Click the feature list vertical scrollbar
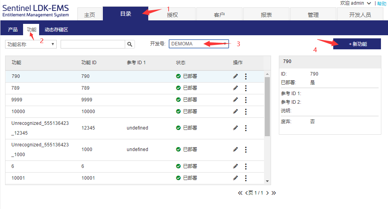 click(268, 106)
